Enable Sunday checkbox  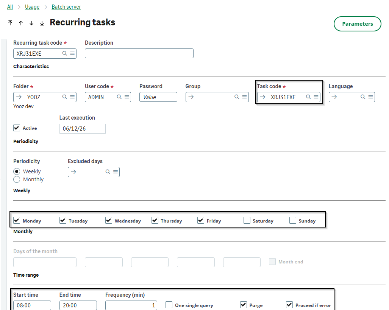click(293, 220)
